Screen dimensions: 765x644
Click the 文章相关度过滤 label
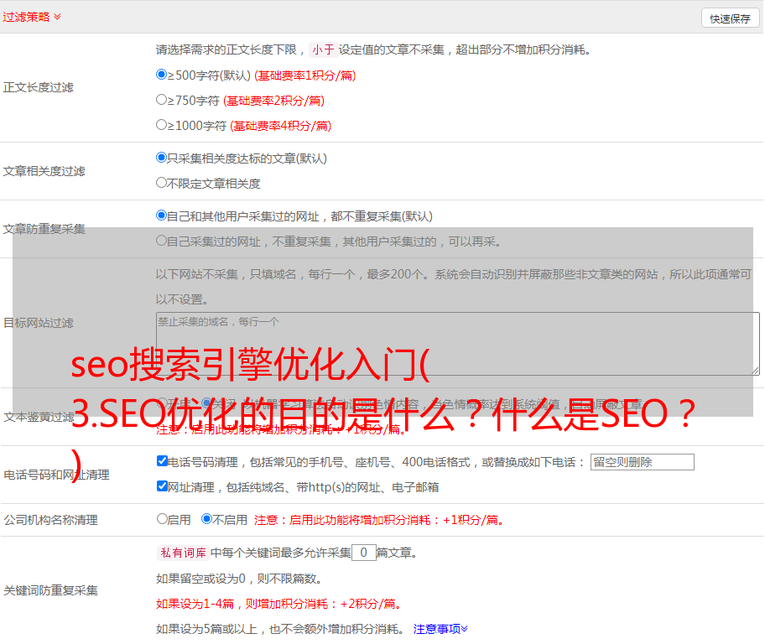point(44,171)
